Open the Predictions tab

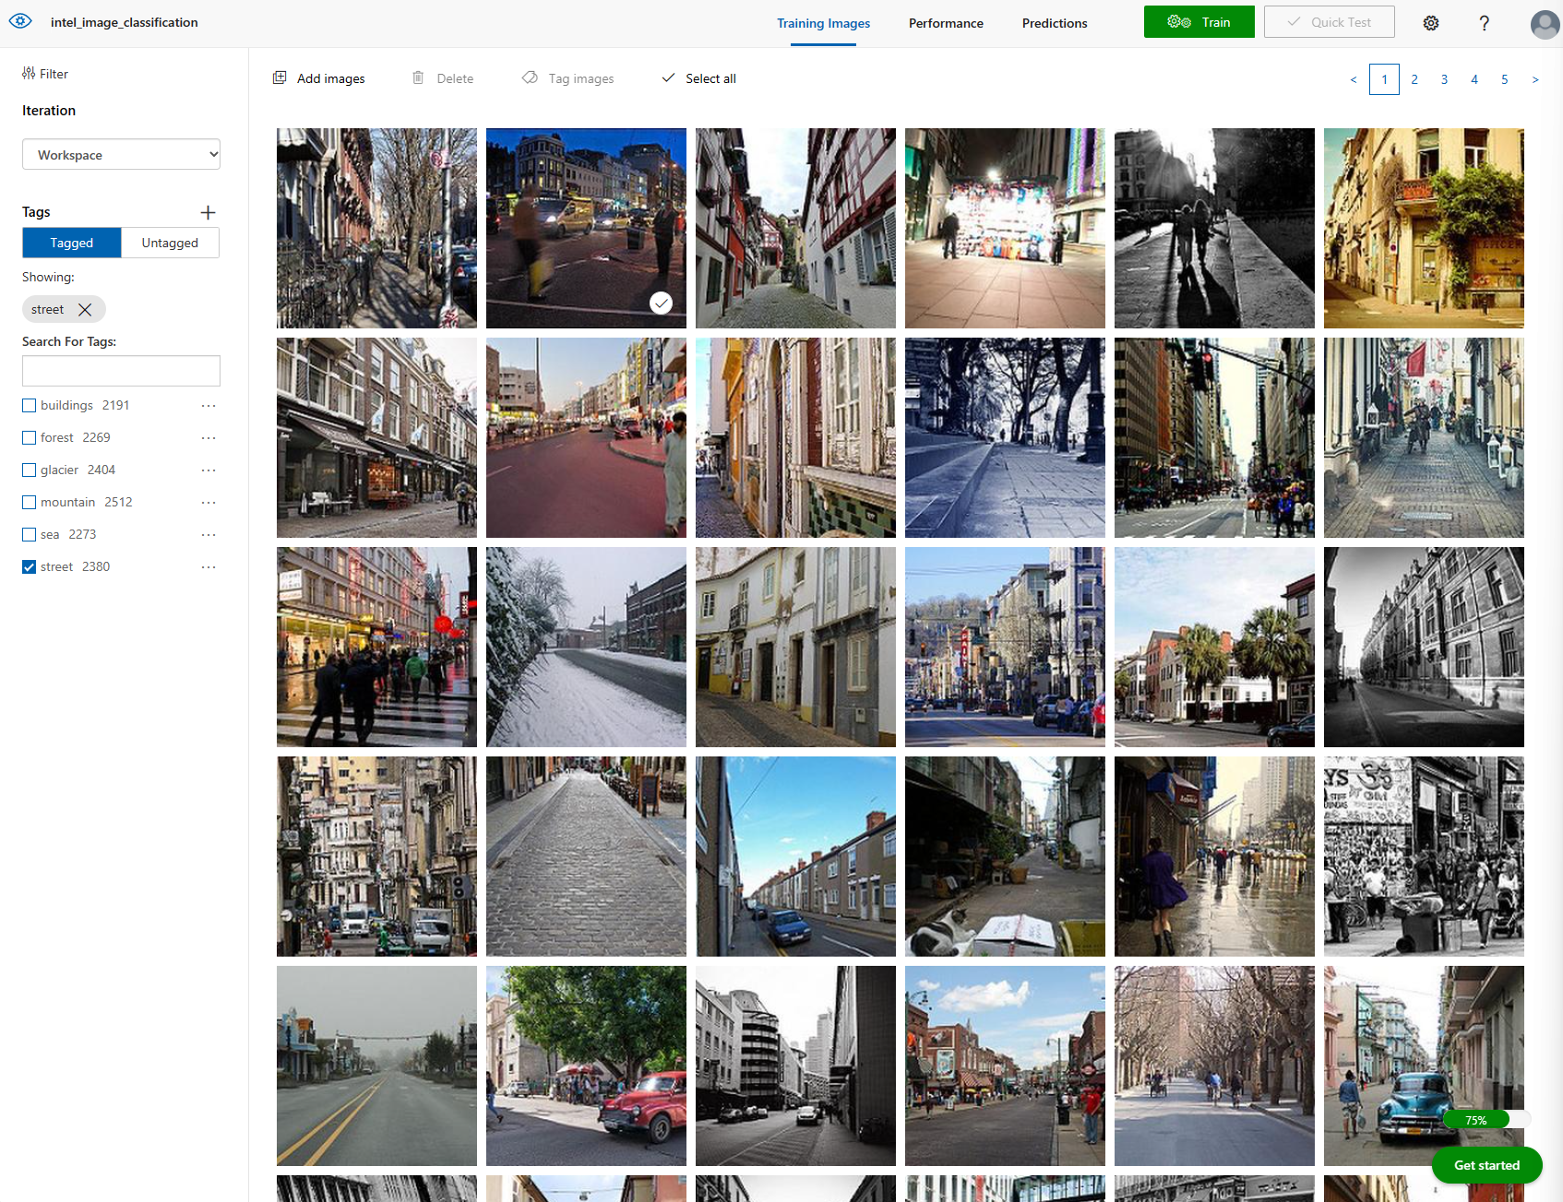[x=1055, y=23]
